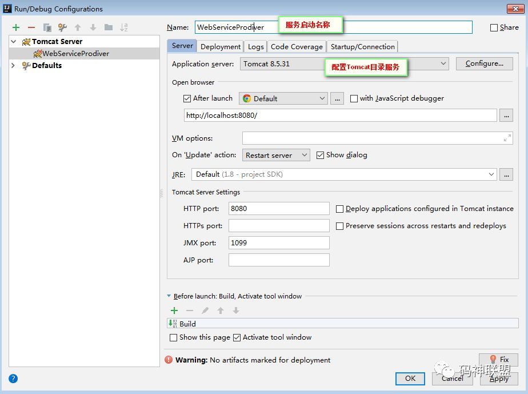
Task: Close the Run/Debug Configurations dialog
Action: tap(515, 9)
